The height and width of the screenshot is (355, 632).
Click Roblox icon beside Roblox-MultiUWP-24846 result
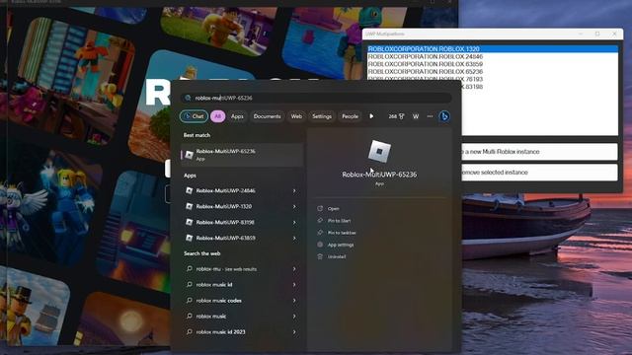tap(189, 190)
